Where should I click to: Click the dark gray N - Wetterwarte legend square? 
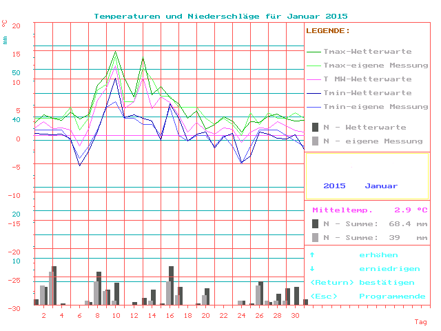tap(315, 127)
